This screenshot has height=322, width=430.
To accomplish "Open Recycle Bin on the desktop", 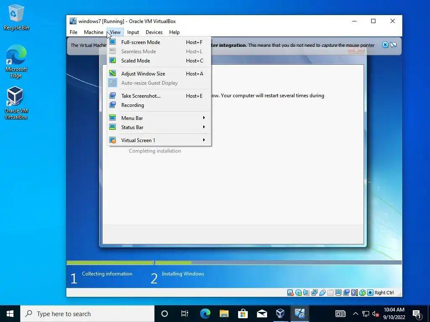I will (16, 17).
